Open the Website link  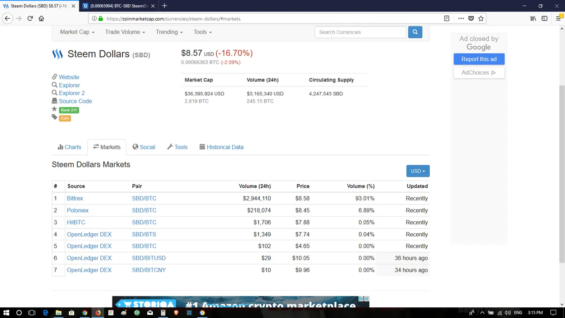click(69, 77)
